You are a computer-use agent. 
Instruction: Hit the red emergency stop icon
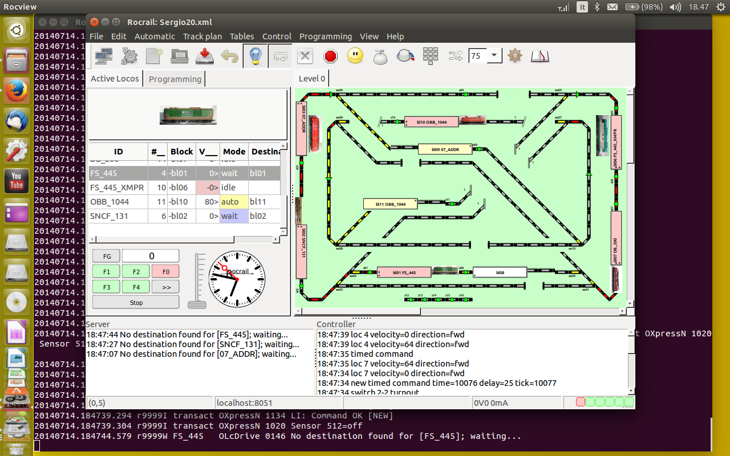point(330,56)
